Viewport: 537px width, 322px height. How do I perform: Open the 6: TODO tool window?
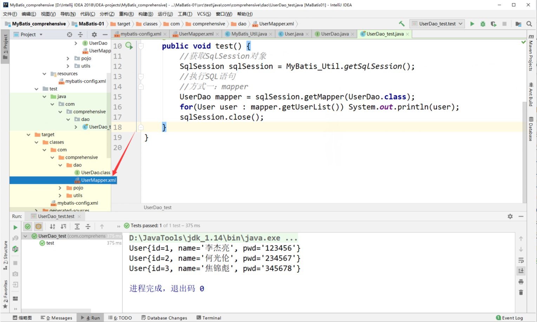pyautogui.click(x=120, y=318)
